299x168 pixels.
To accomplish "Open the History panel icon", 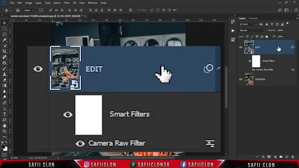I will click(233, 22).
